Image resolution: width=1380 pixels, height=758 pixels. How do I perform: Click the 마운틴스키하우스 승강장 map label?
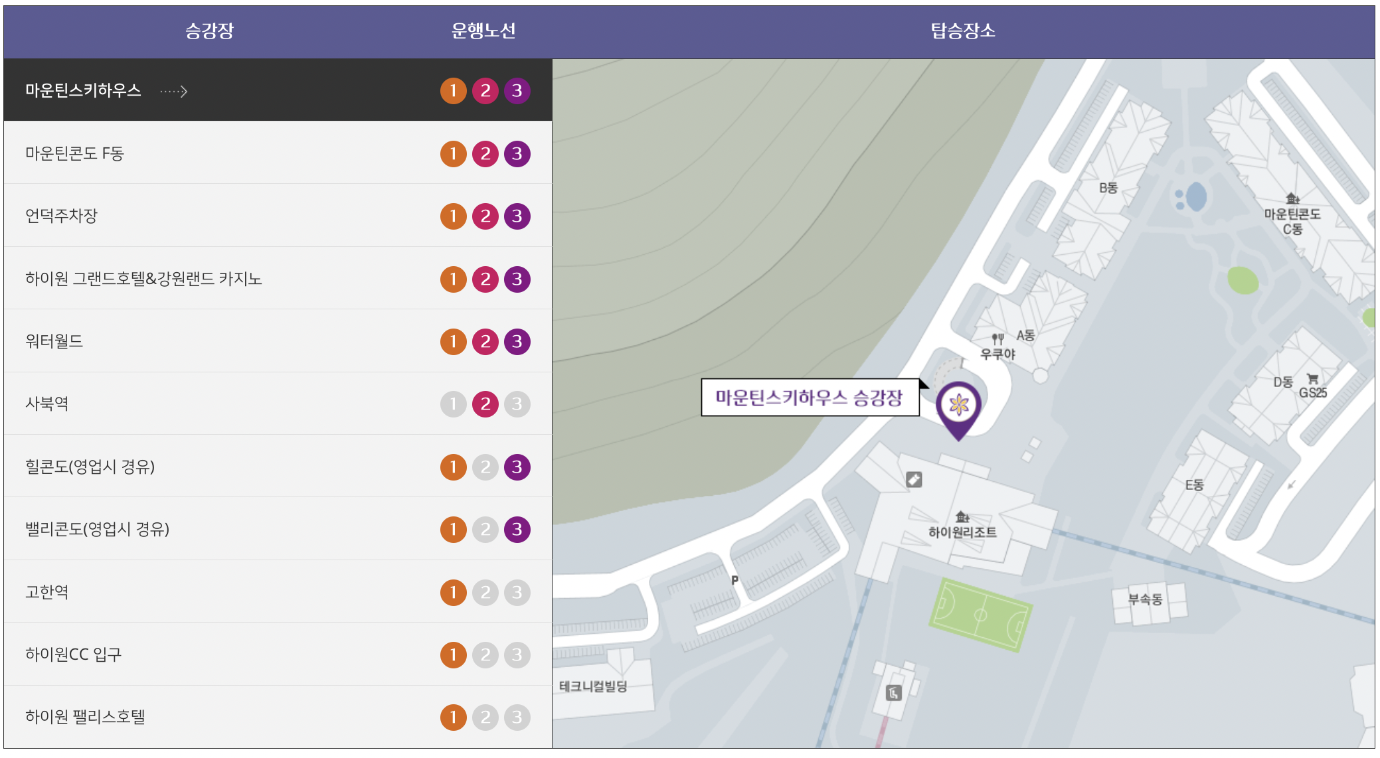pyautogui.click(x=810, y=398)
